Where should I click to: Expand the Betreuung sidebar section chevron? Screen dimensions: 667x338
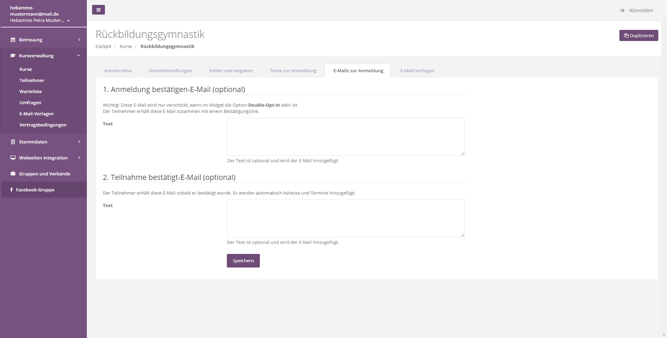(79, 40)
